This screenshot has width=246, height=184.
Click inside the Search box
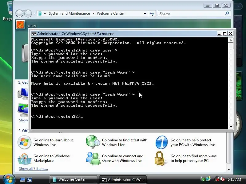191,13
